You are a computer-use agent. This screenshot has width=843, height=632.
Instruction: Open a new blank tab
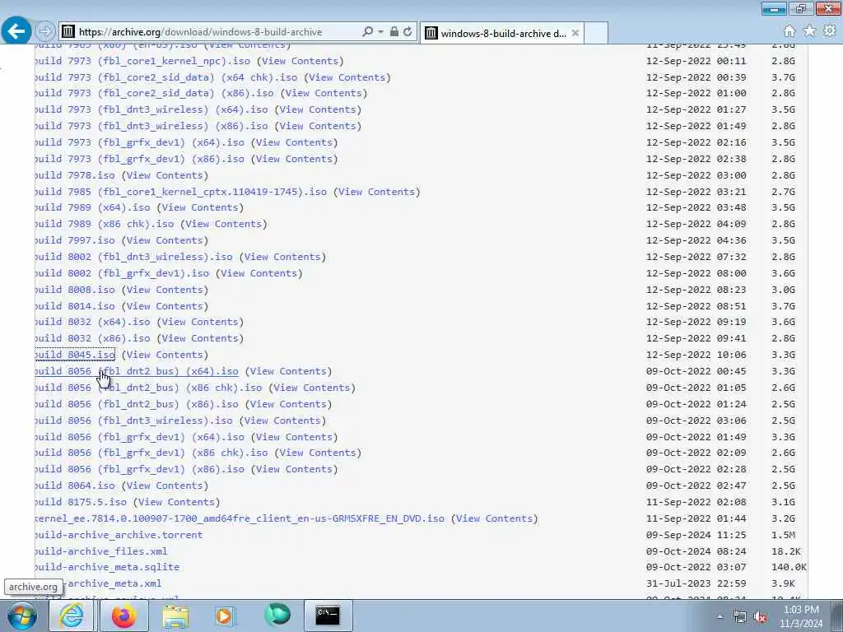click(x=596, y=33)
